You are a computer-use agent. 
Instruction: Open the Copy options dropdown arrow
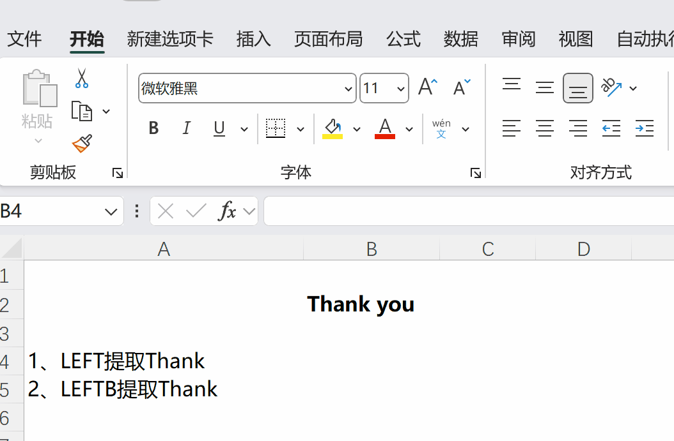pyautogui.click(x=106, y=112)
